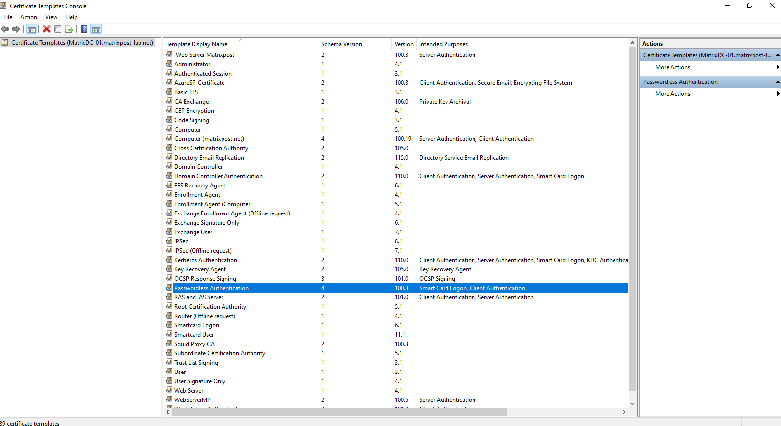Click the Trust List Signing template icon

169,362
